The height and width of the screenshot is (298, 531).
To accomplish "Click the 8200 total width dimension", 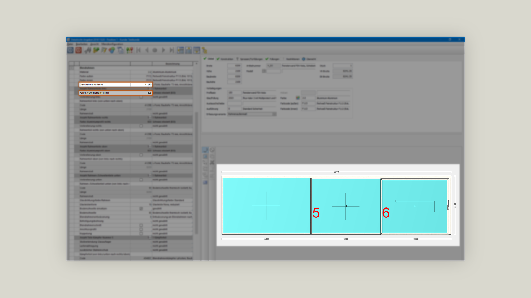I will 336,172.
